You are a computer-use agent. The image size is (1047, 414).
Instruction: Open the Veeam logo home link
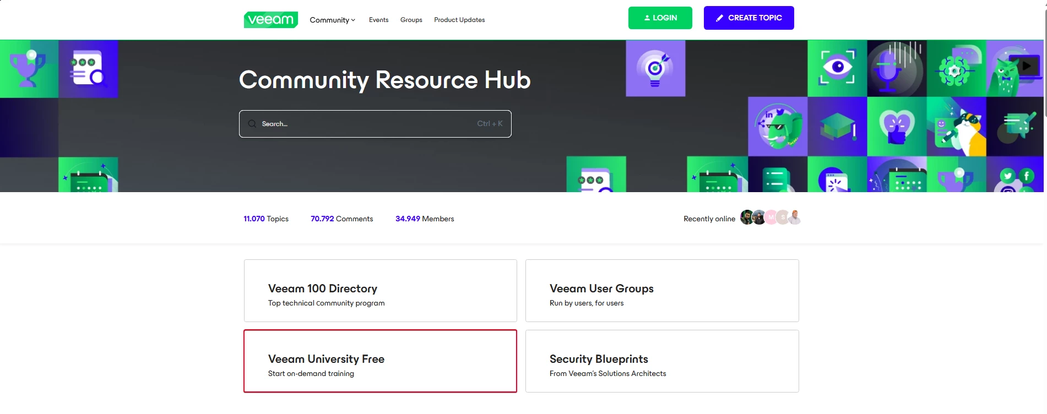[270, 20]
